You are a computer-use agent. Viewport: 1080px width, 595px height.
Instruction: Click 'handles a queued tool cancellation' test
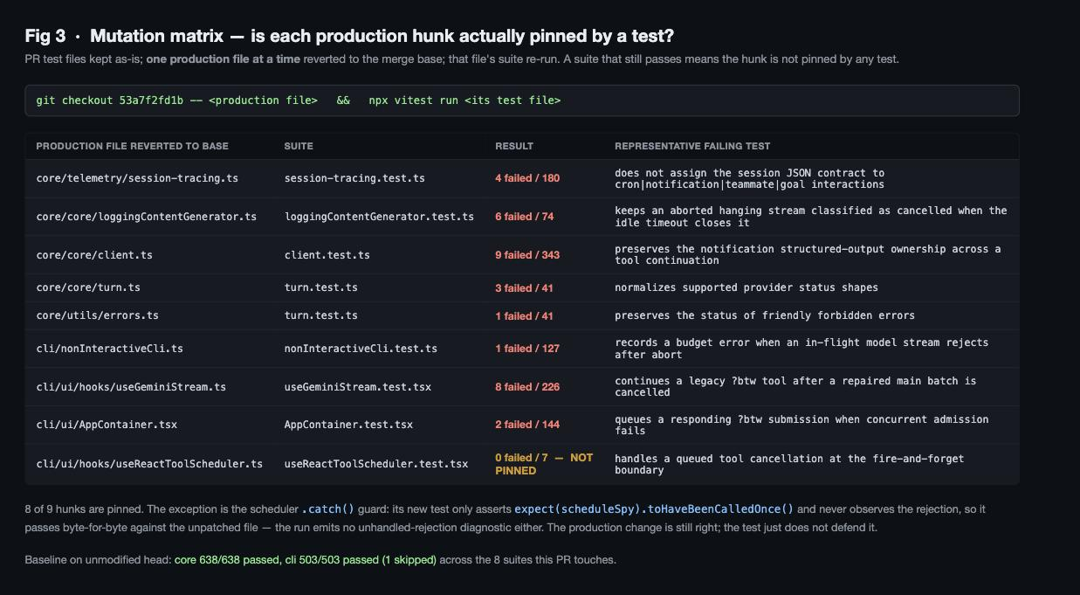[x=789, y=464]
